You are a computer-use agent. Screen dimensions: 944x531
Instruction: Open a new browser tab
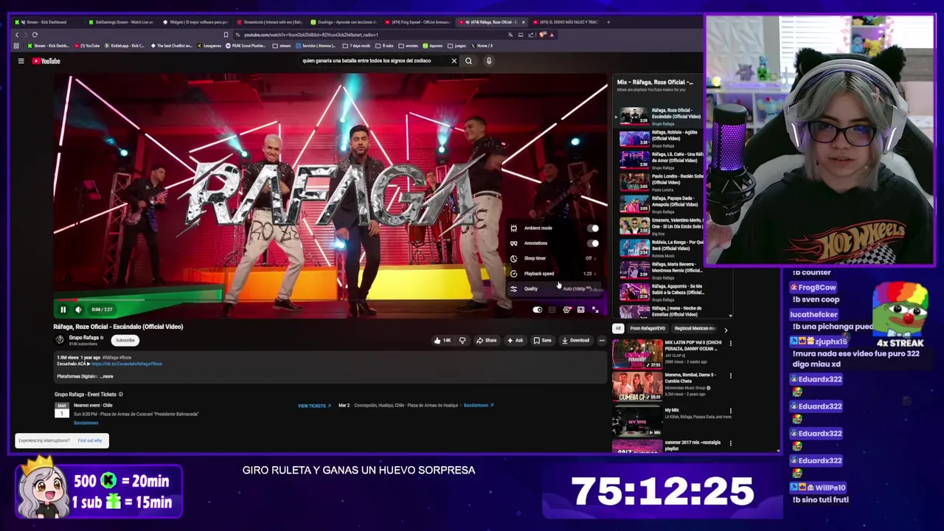tap(608, 22)
